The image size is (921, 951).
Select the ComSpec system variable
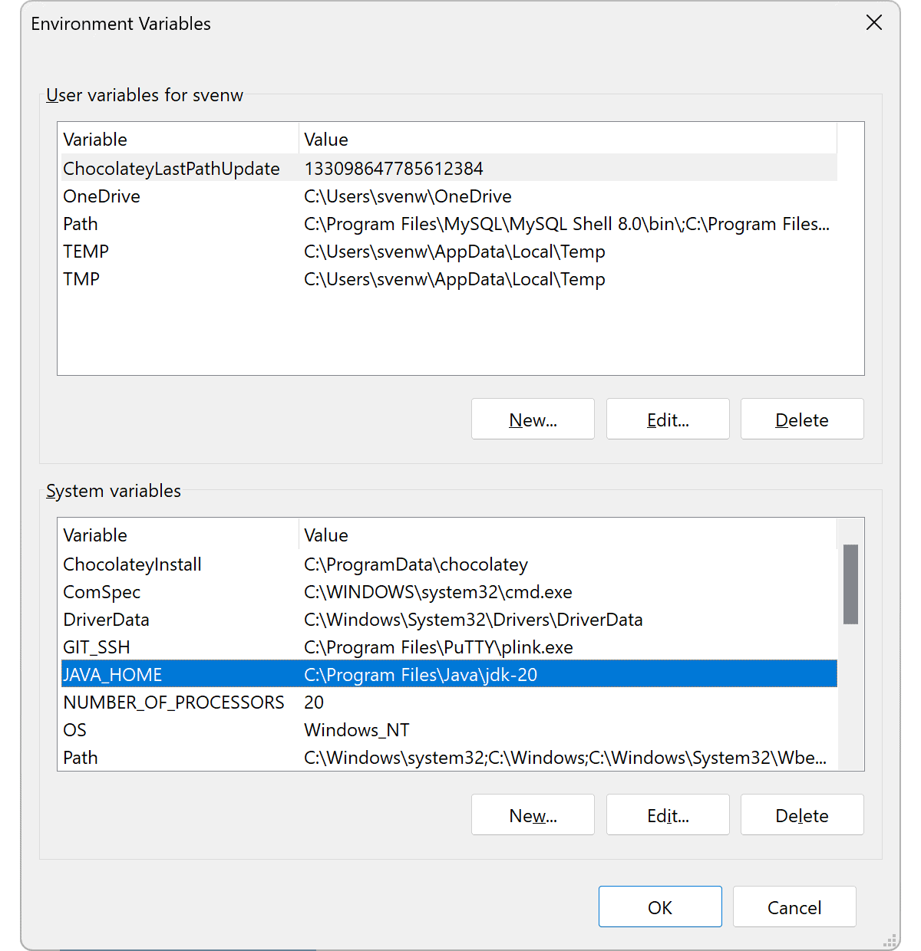click(230, 592)
